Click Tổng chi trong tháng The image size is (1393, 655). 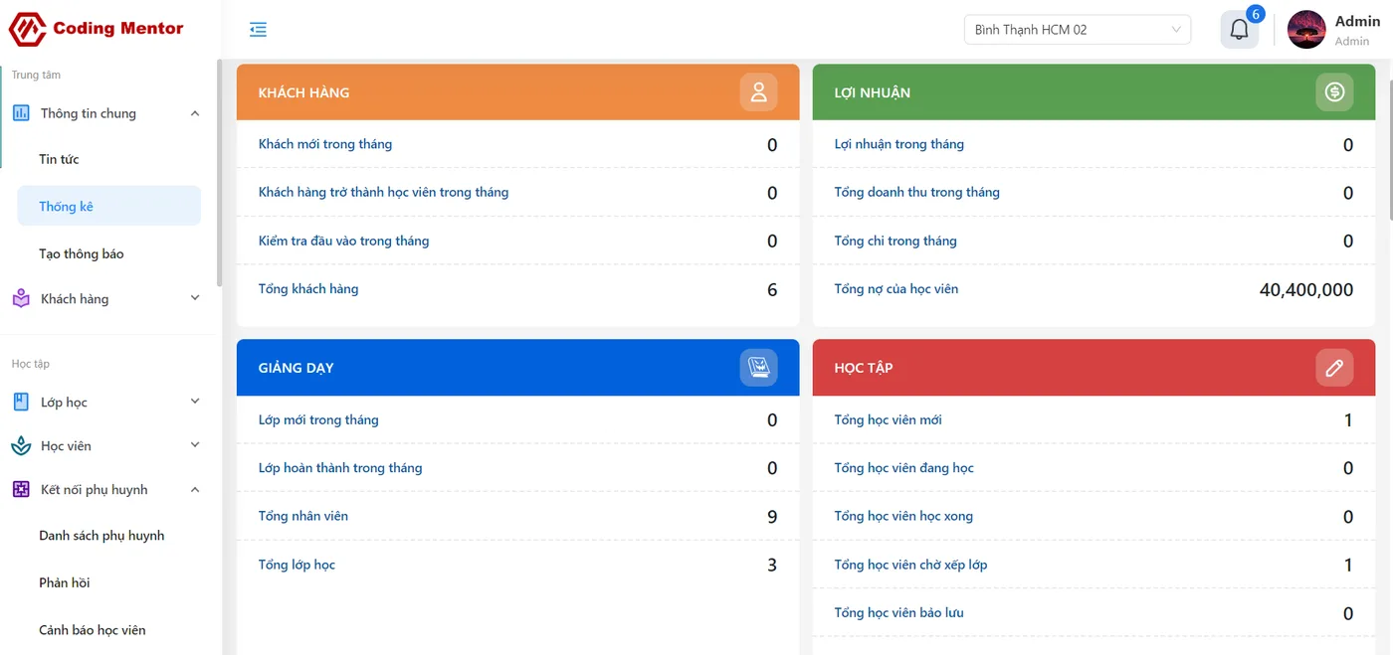click(x=895, y=241)
